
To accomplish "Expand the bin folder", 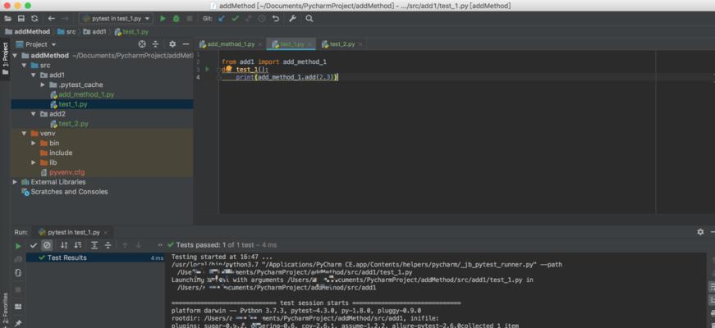I will [34, 143].
